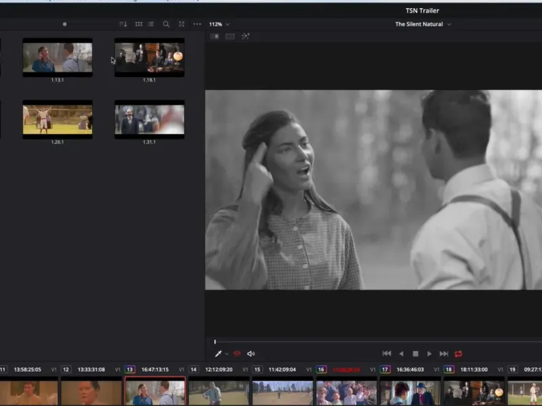Select gallery still 1.18.1
Viewport: 542px width, 406px height.
pos(149,58)
